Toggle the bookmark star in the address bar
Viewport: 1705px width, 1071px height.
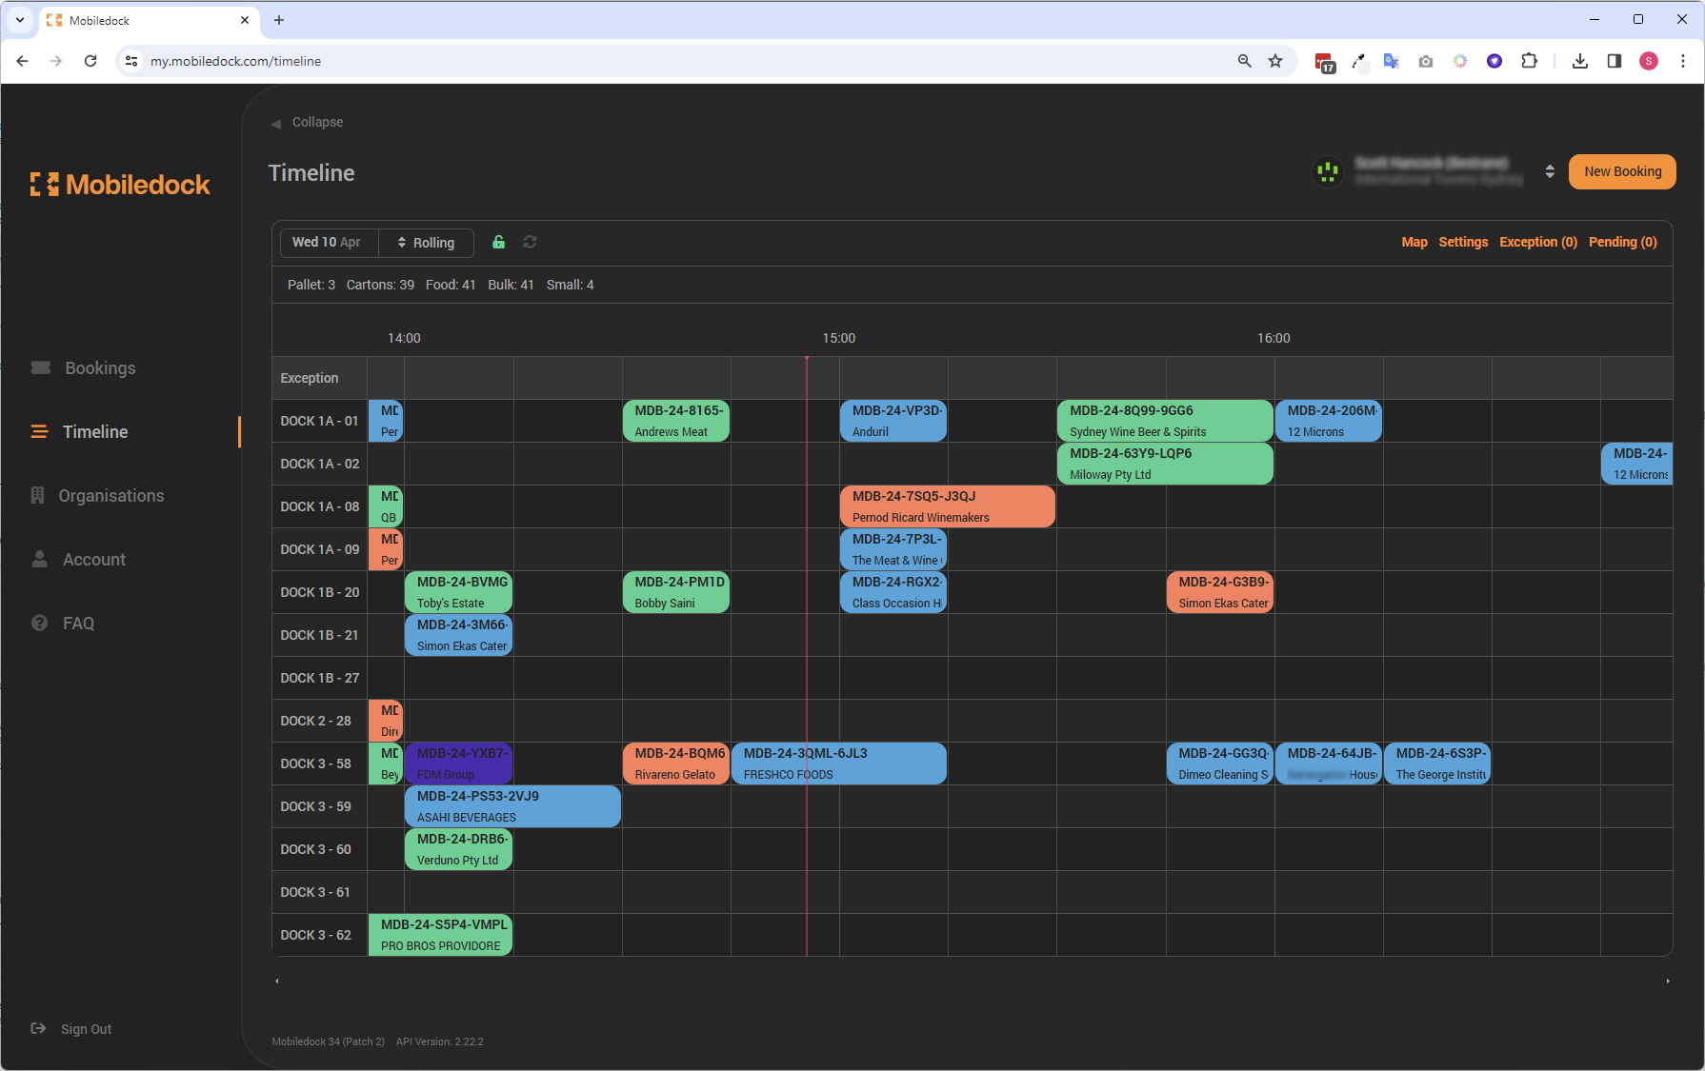point(1275,60)
